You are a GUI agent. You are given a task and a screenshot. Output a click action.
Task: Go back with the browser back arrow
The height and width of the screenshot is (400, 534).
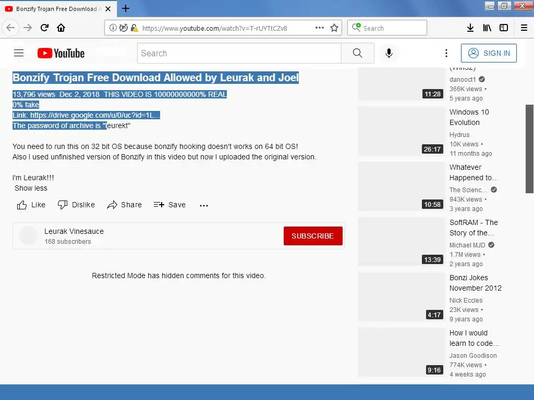(10, 28)
